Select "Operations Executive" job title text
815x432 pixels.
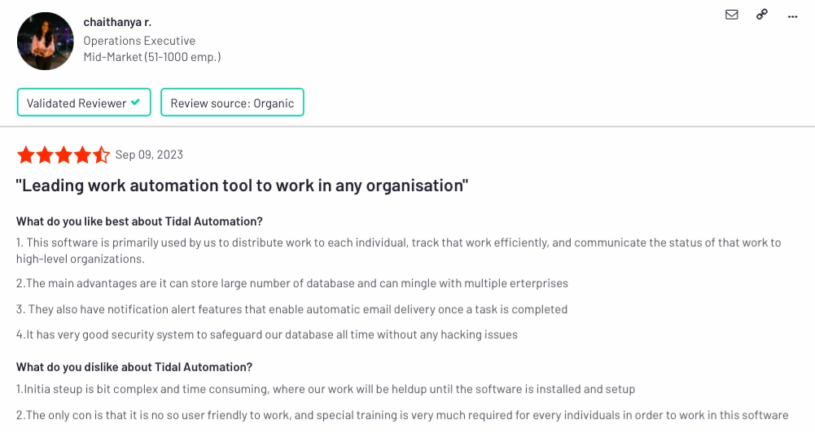coord(139,41)
